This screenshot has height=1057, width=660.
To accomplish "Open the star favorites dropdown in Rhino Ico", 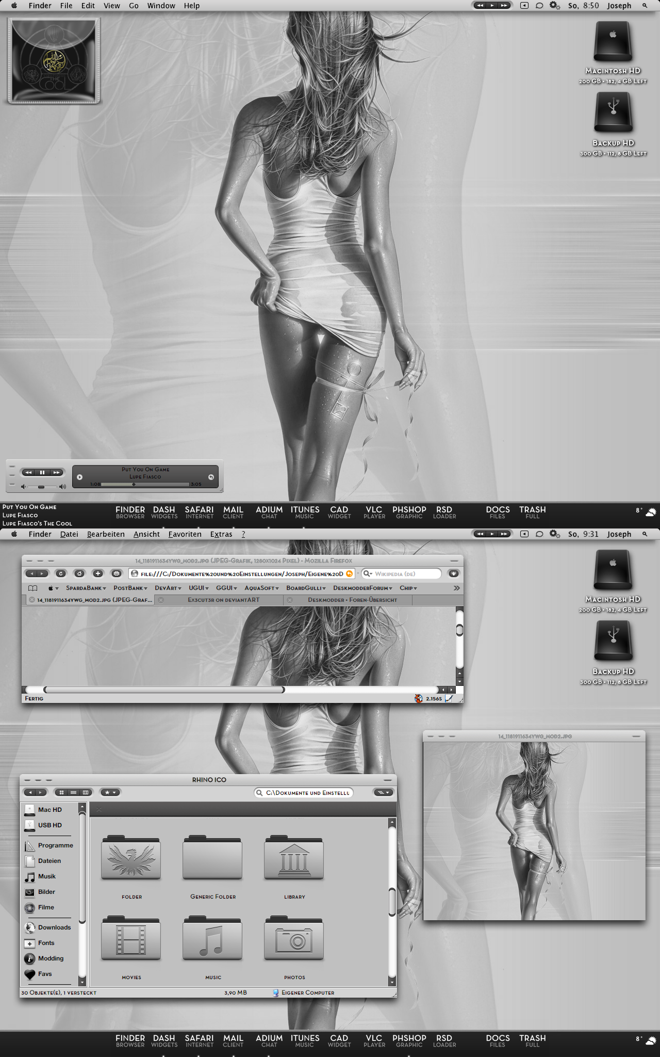I will click(110, 792).
